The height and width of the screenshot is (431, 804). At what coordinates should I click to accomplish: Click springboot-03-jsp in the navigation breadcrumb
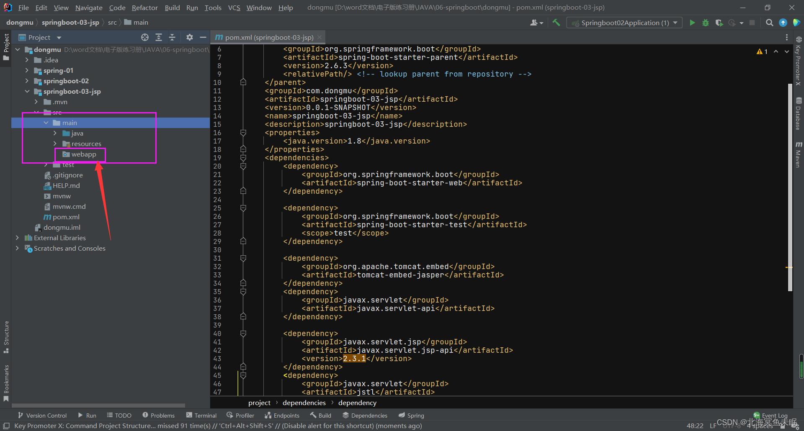click(x=70, y=22)
